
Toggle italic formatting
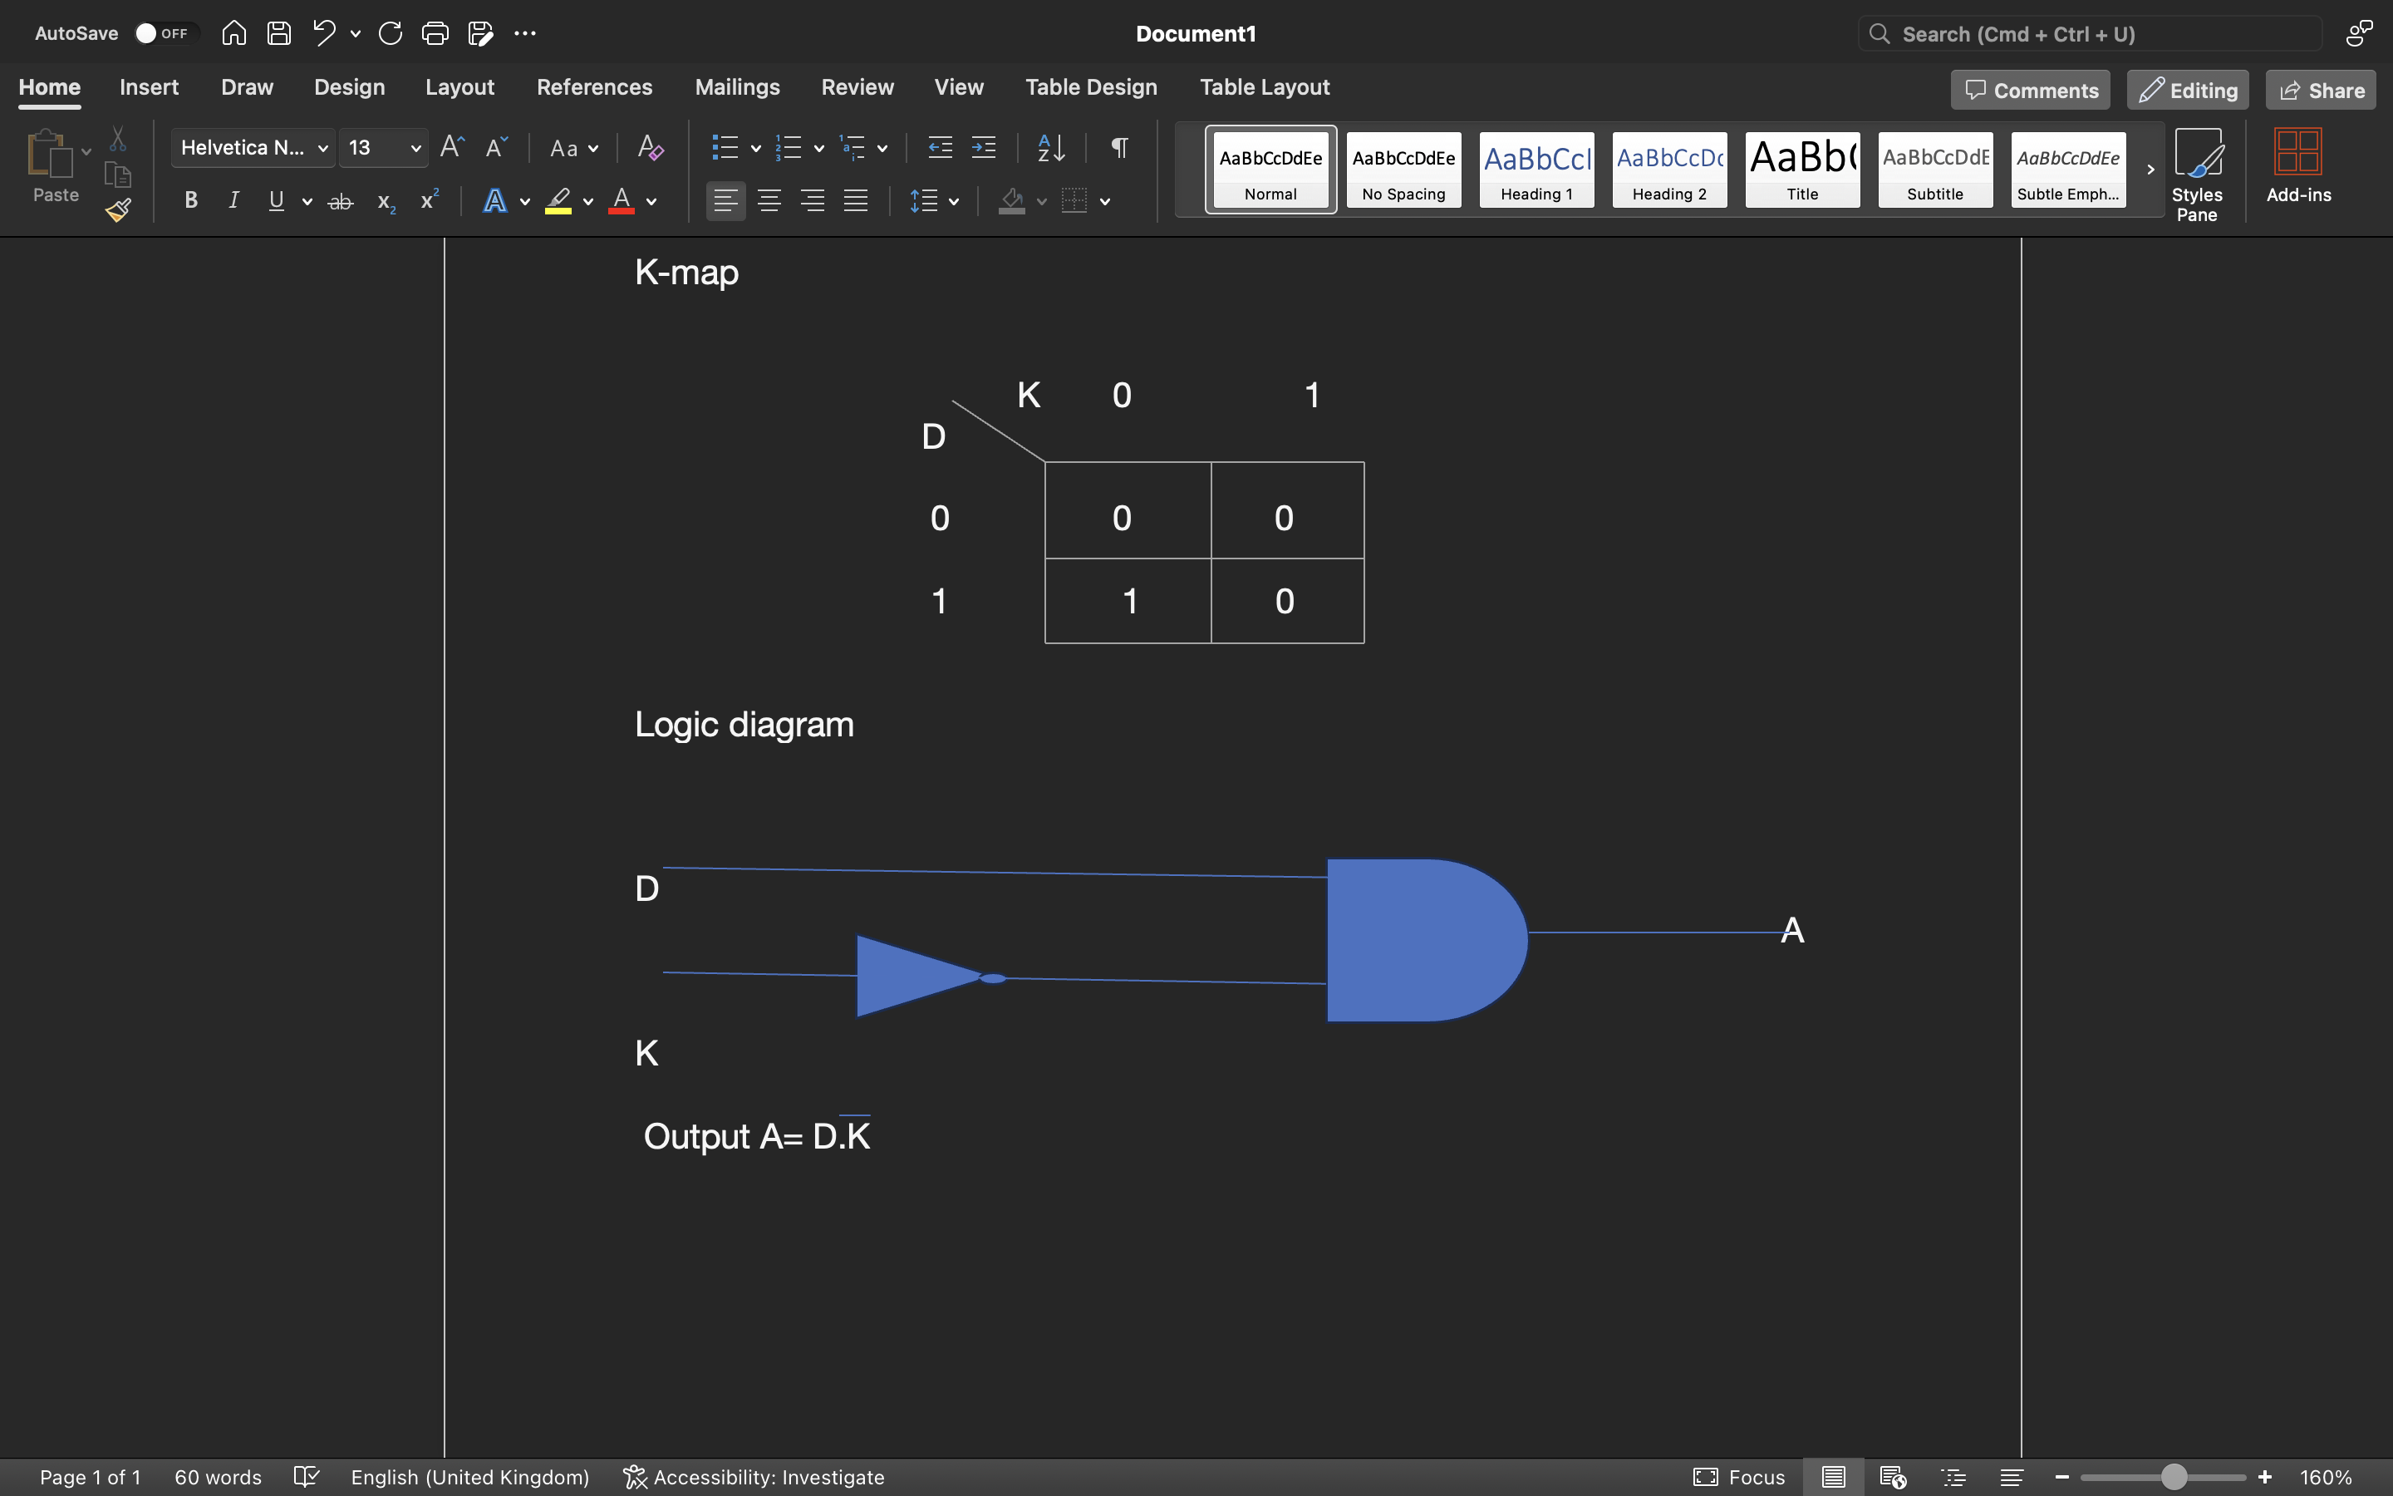[x=233, y=201]
